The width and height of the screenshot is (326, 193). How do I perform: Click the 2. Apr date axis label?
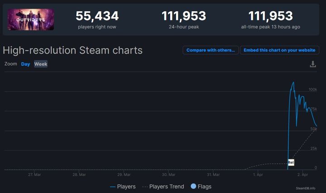click(x=302, y=174)
